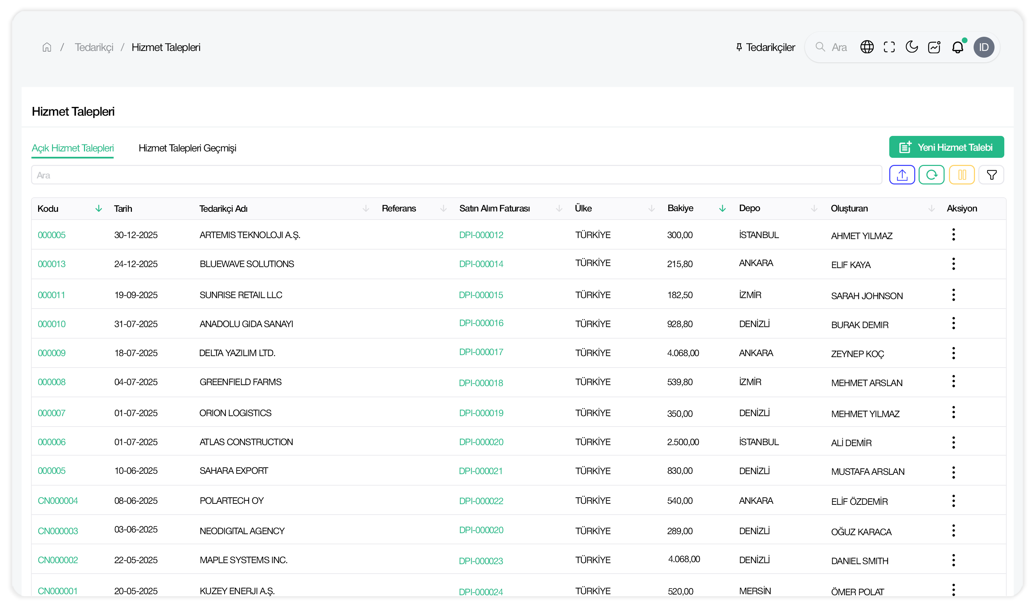Screen dimensions: 1035x607
Task: Sort the Tedarikçi Adı column
Action: 366,209
